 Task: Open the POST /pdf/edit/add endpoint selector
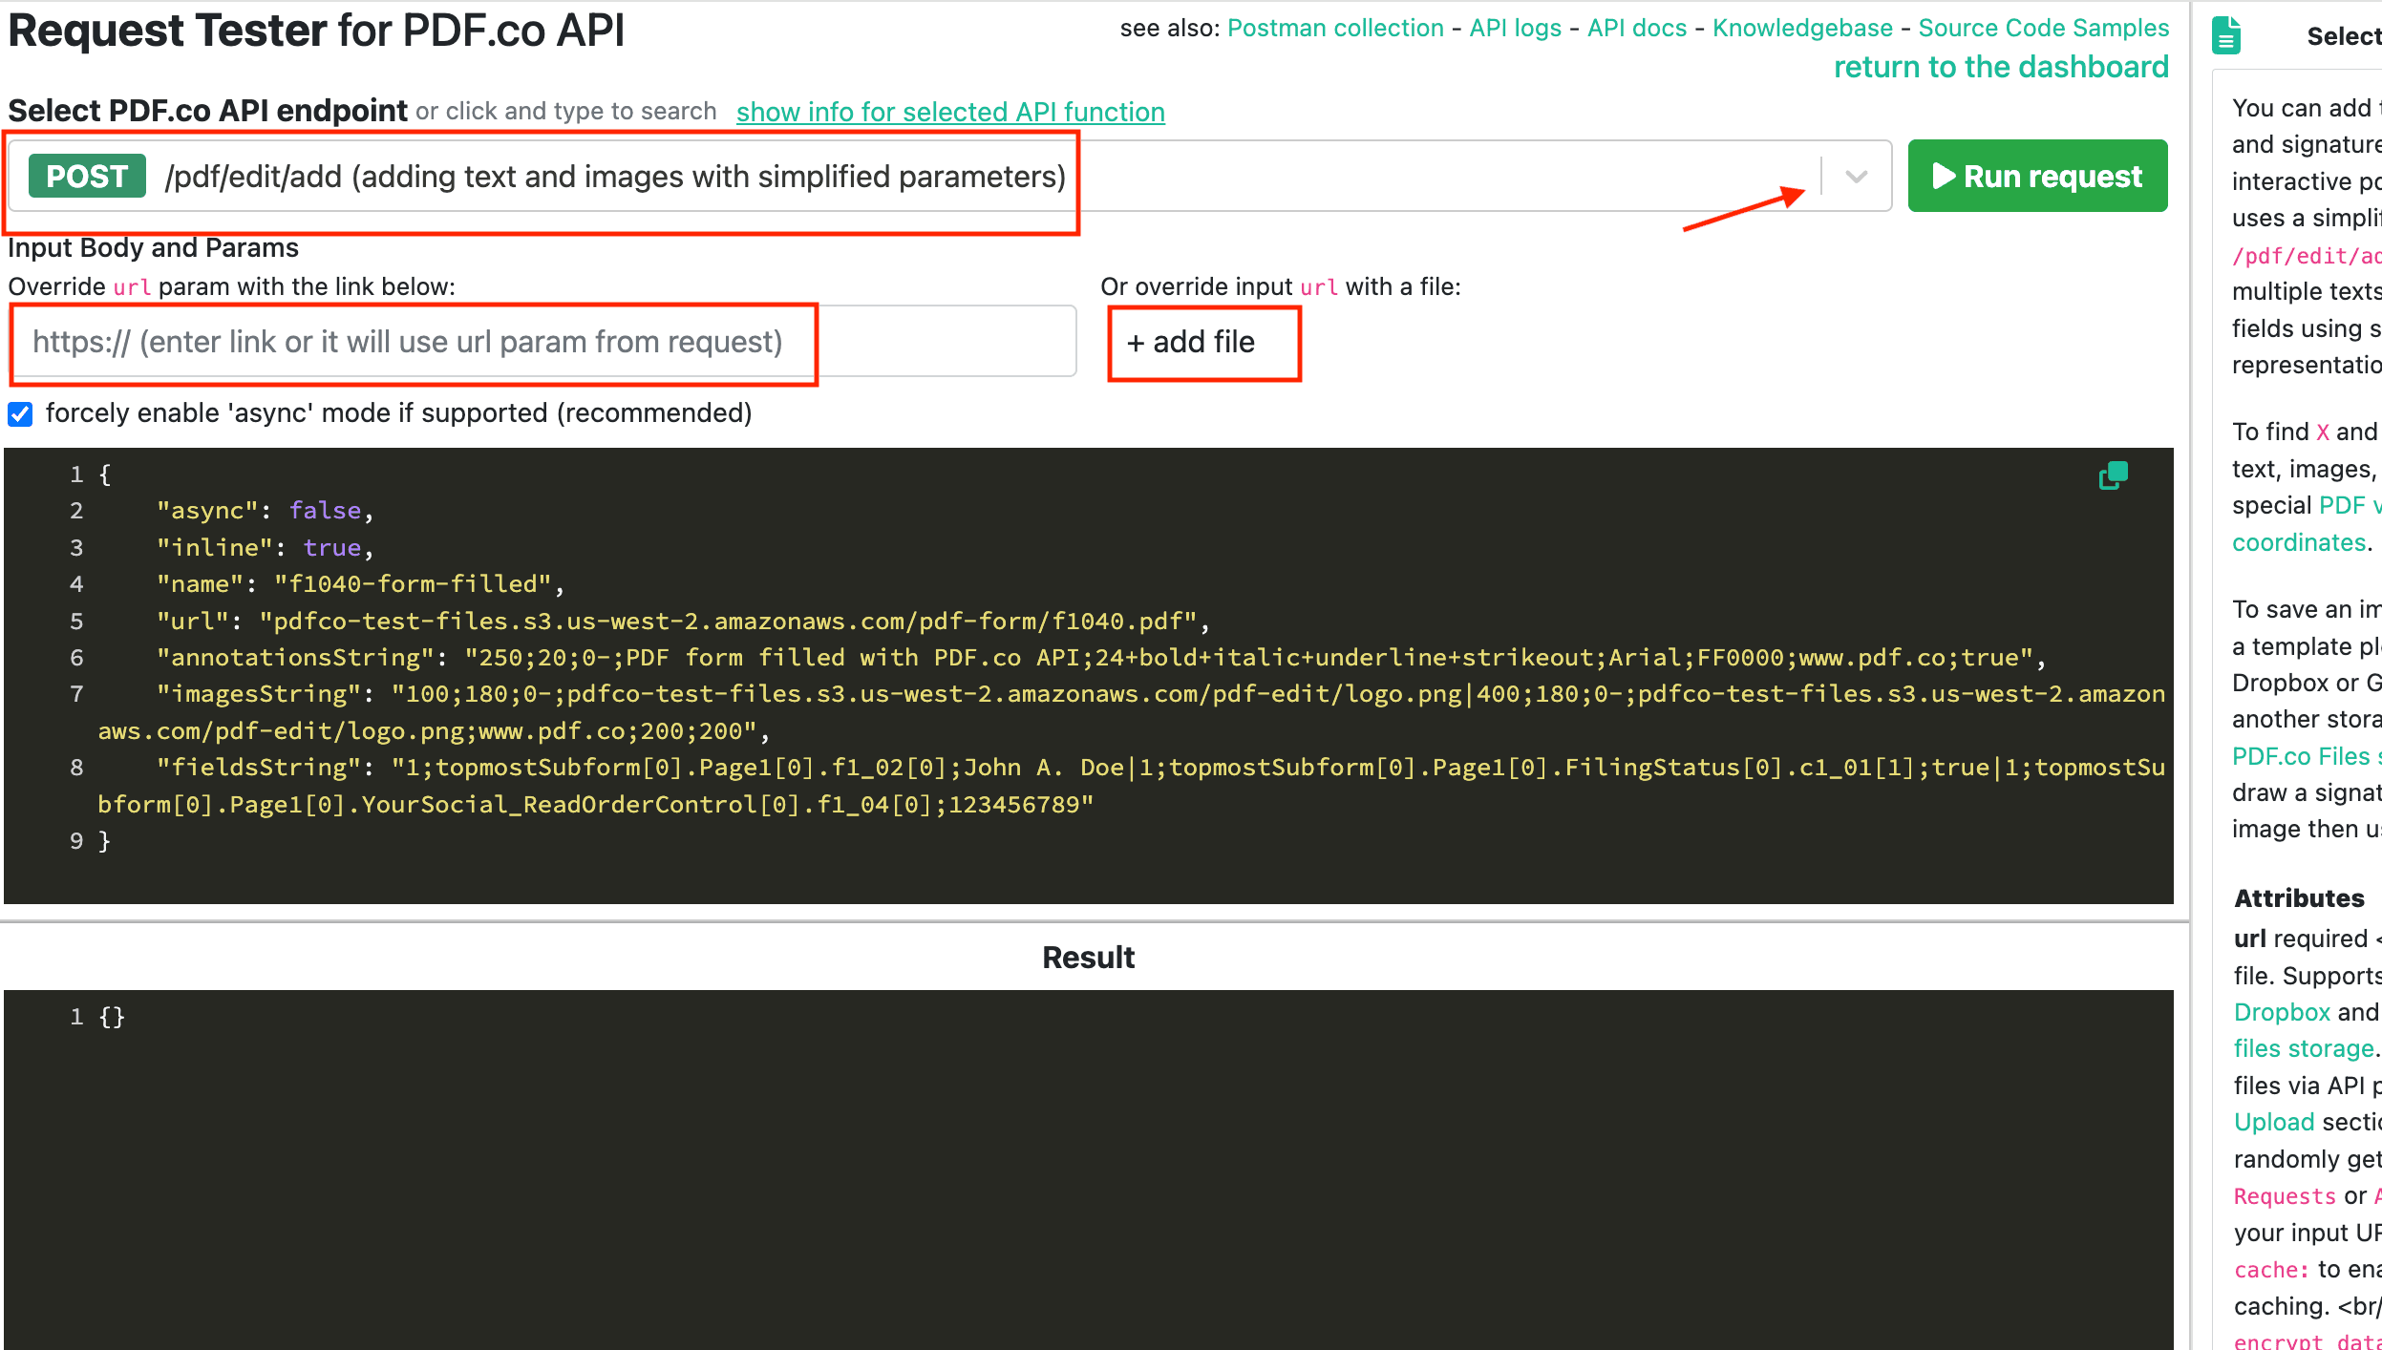(x=613, y=177)
